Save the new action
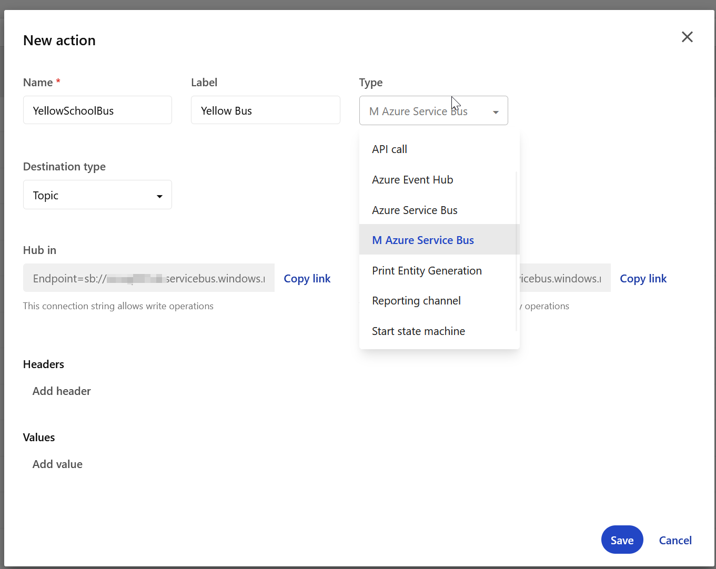716x569 pixels. [622, 540]
